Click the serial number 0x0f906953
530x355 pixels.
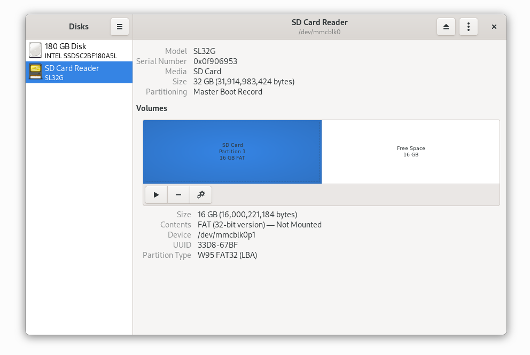pos(215,61)
